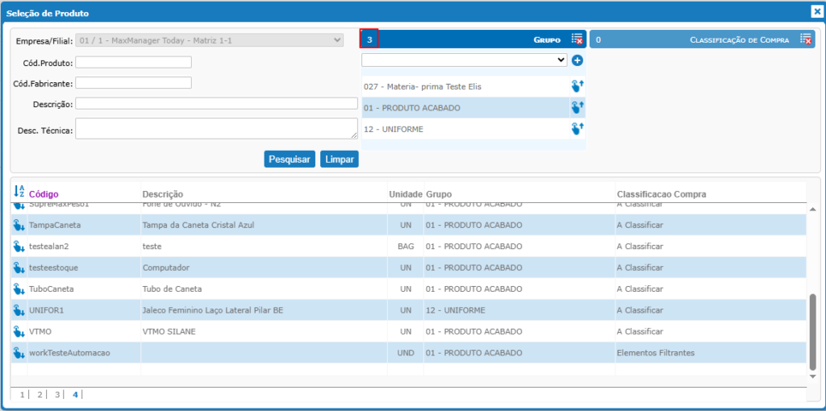Go to results page 1
This screenshot has width=826, height=411.
[23, 395]
